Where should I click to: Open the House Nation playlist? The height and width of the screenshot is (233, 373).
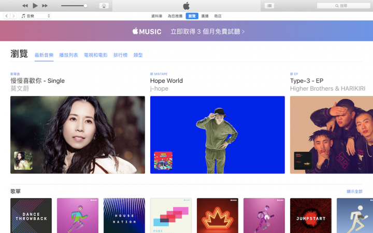(124, 215)
